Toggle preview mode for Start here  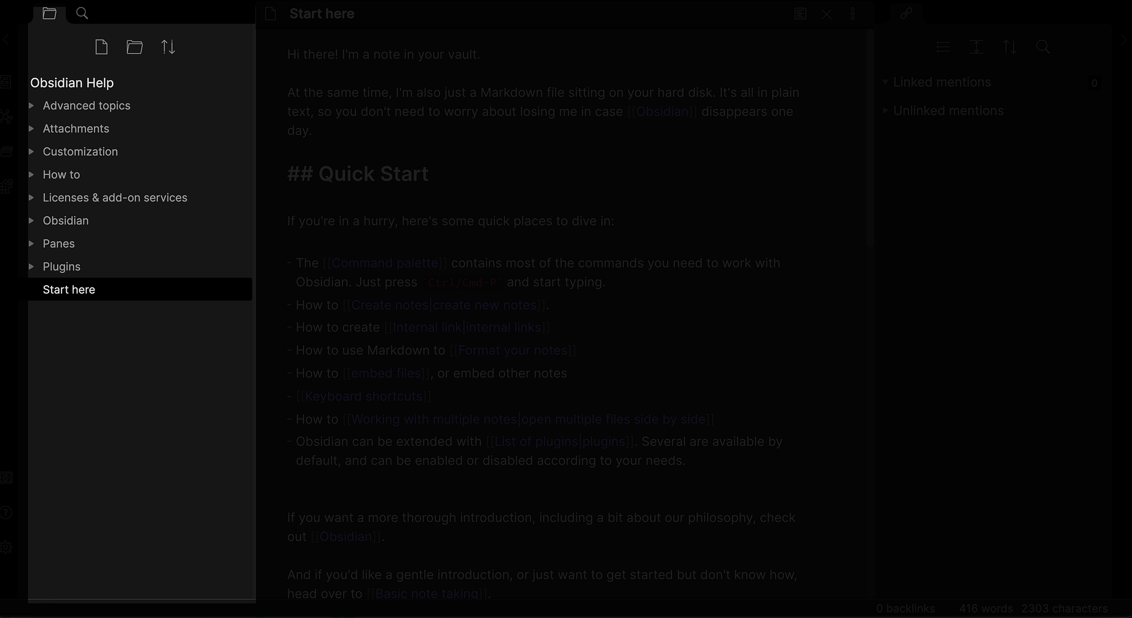point(800,14)
